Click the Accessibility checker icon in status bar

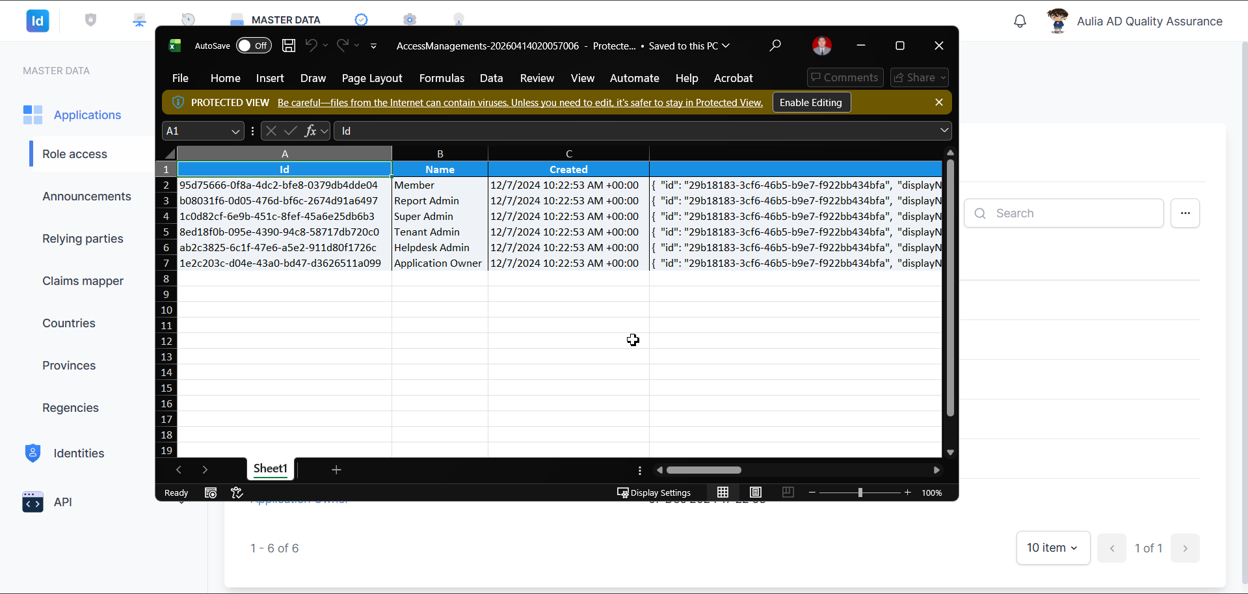click(237, 493)
